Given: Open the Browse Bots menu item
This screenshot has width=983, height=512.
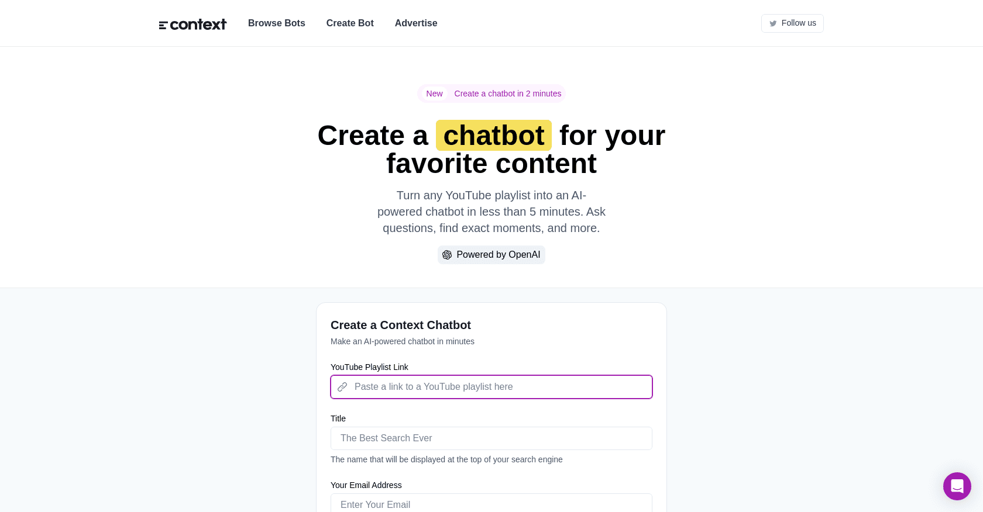Looking at the screenshot, I should point(276,23).
